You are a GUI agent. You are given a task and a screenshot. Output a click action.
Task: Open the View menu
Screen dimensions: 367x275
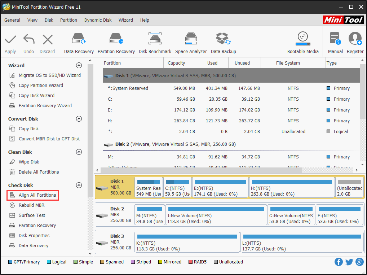pyautogui.click(x=32, y=20)
